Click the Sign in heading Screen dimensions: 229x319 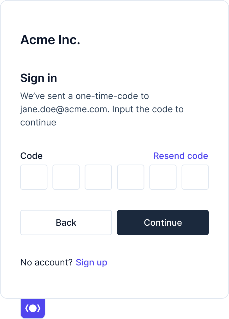39,78
